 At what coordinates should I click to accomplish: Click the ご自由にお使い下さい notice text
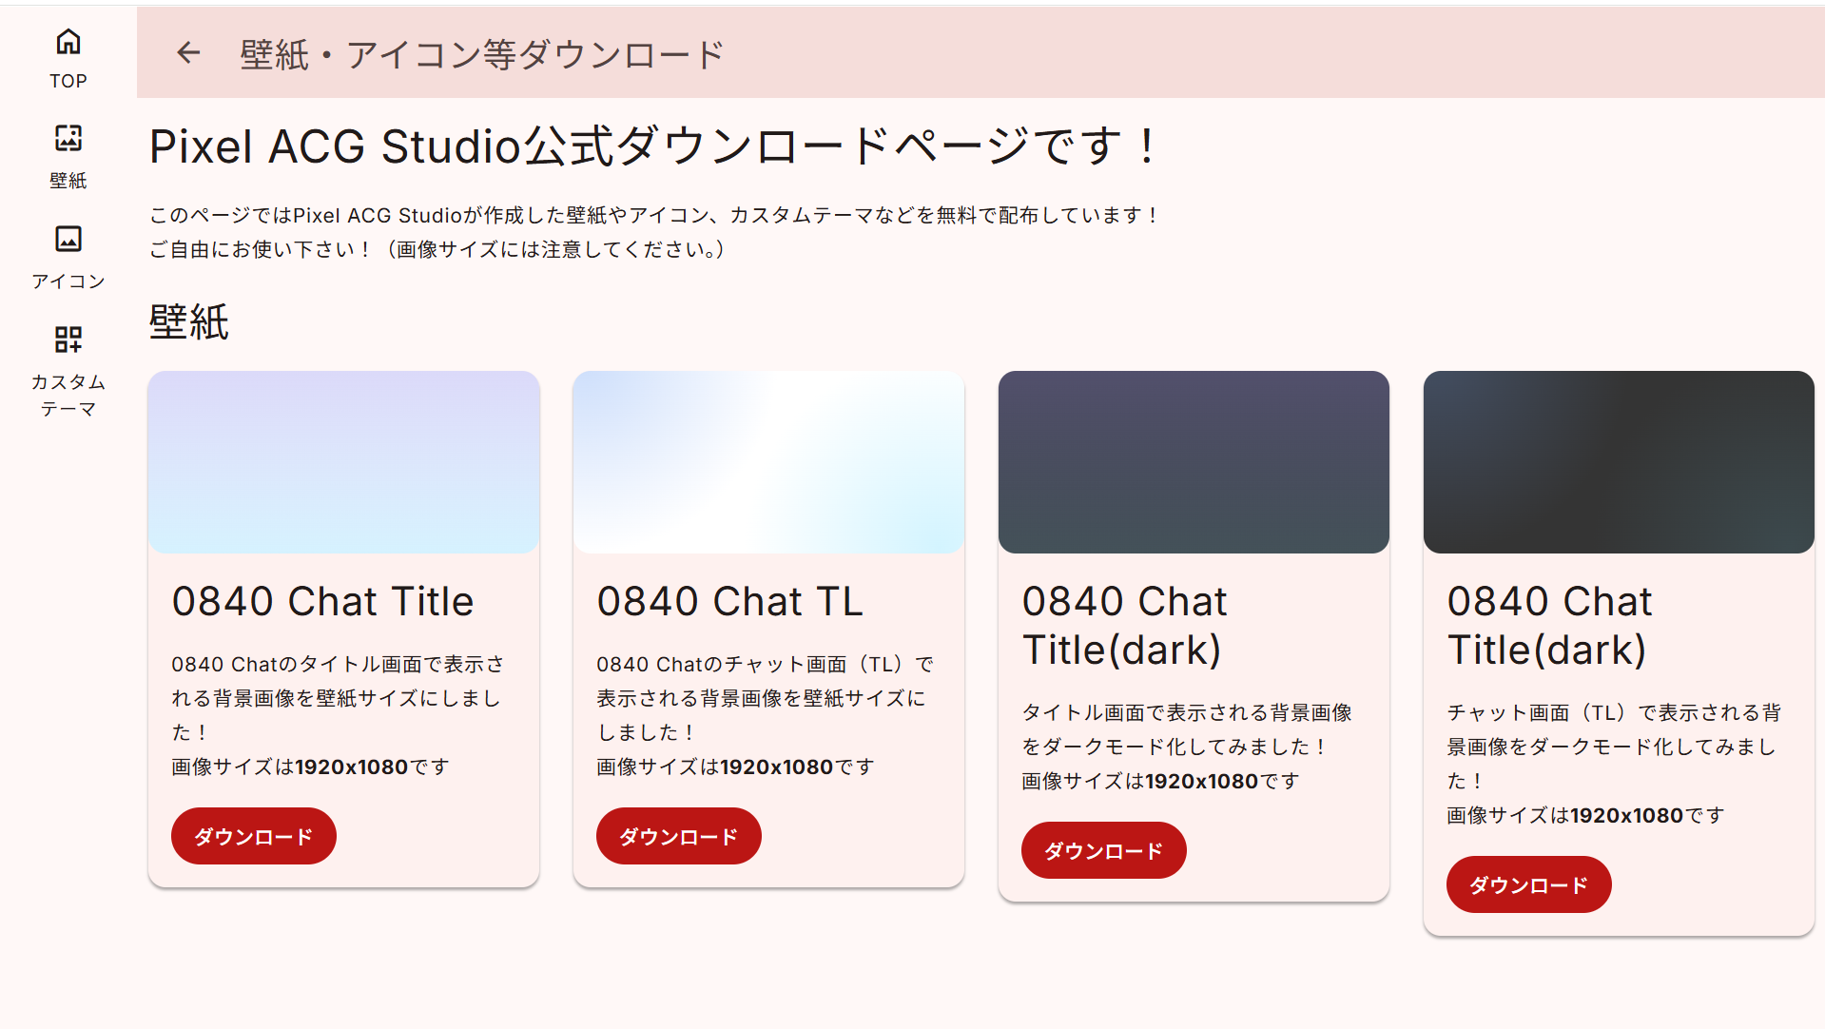438,250
